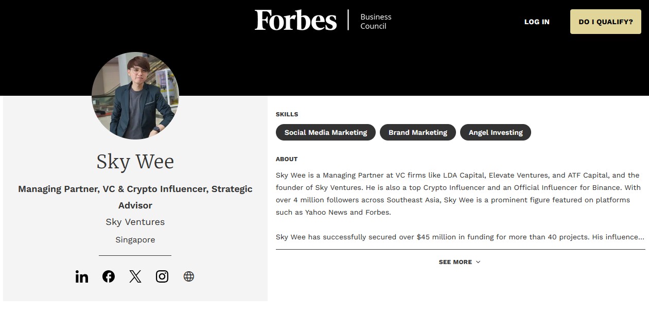Select the Angel Investing skill tag
This screenshot has width=649, height=314.
click(495, 132)
